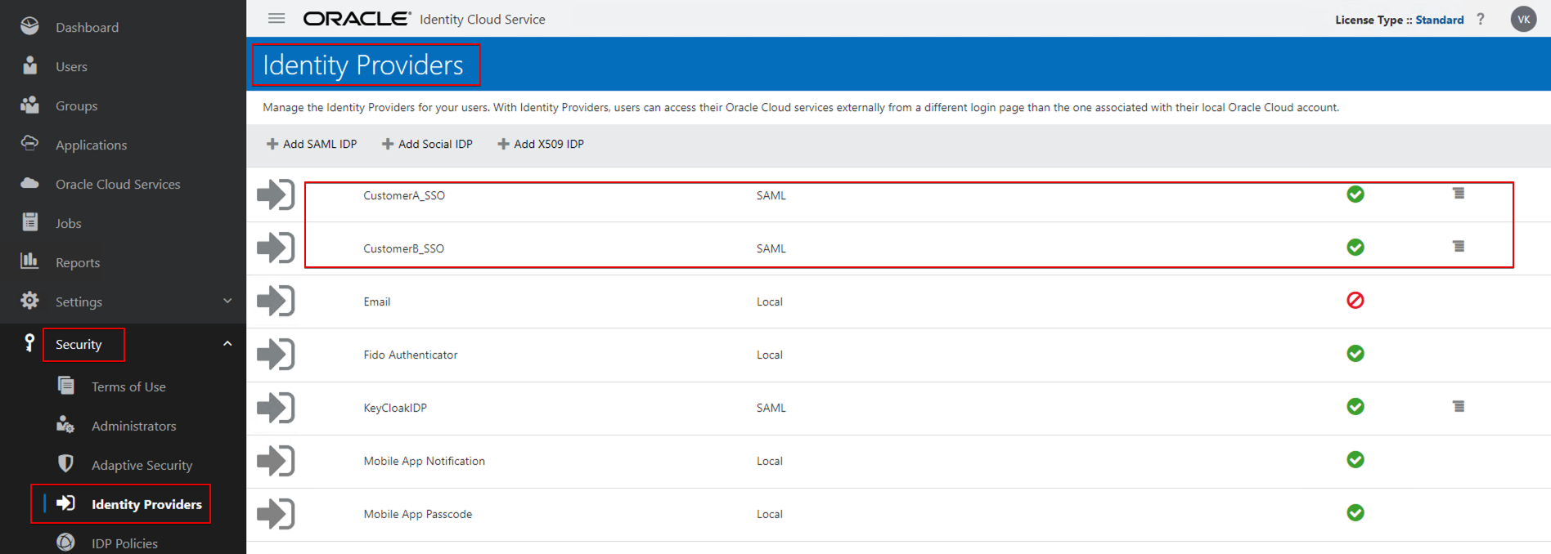The height and width of the screenshot is (554, 1551).
Task: Open the Applications sidebar menu
Action: 91,145
